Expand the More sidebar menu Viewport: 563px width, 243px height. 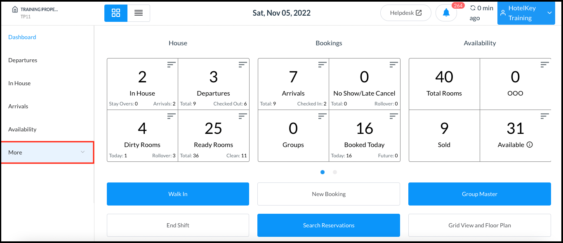47,152
